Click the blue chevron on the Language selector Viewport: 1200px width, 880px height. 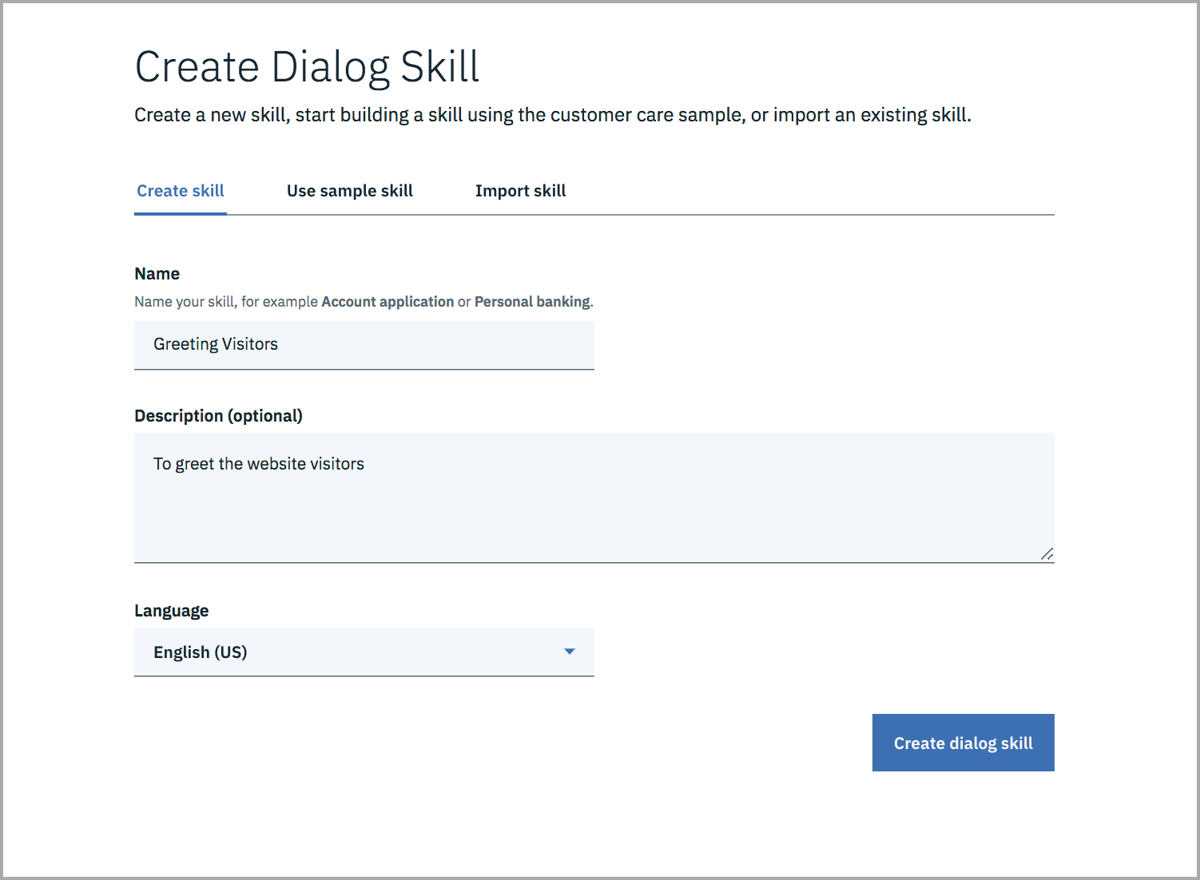pos(569,652)
